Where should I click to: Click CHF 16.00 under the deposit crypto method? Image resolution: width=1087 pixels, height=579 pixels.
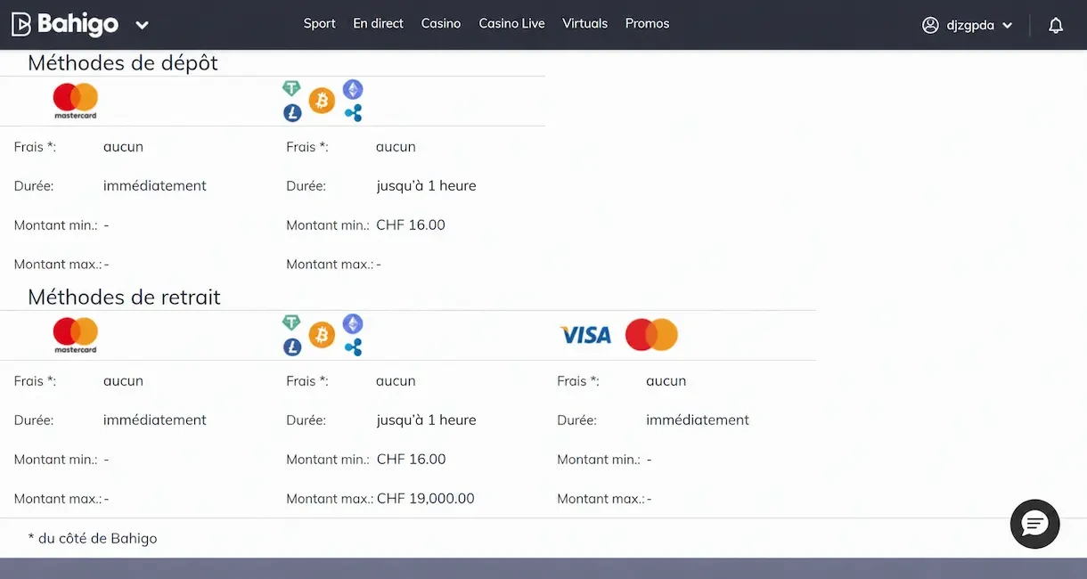[411, 225]
